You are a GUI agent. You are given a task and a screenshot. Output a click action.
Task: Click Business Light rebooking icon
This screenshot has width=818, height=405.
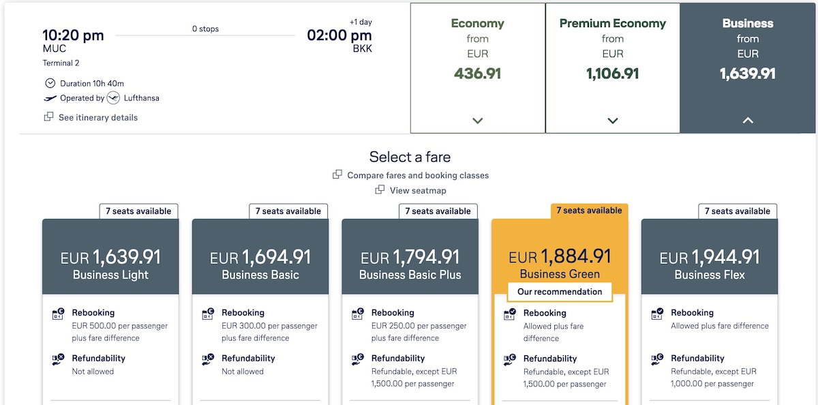pyautogui.click(x=59, y=314)
